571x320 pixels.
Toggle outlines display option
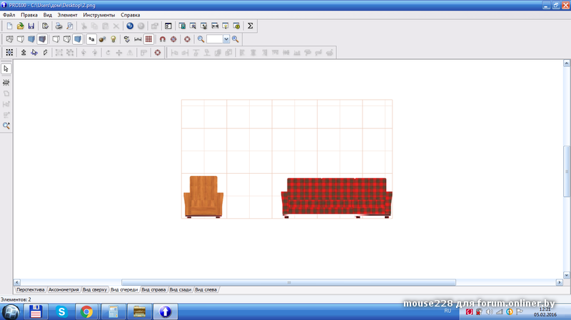[56, 39]
